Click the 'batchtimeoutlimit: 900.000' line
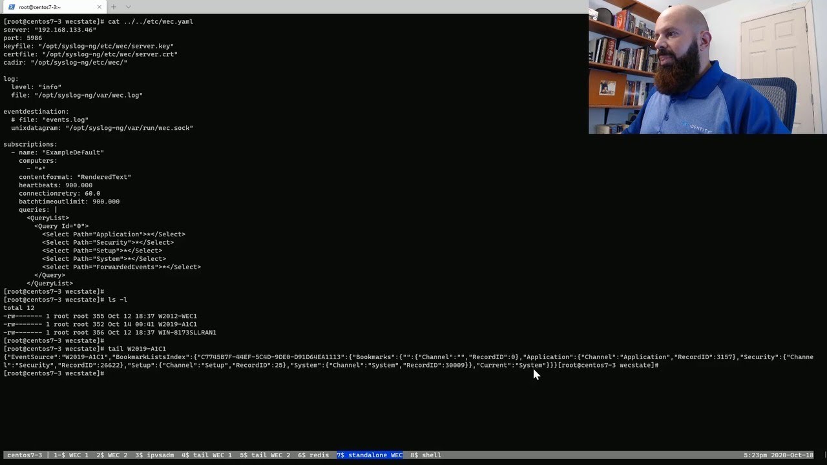The width and height of the screenshot is (827, 465). (69, 201)
